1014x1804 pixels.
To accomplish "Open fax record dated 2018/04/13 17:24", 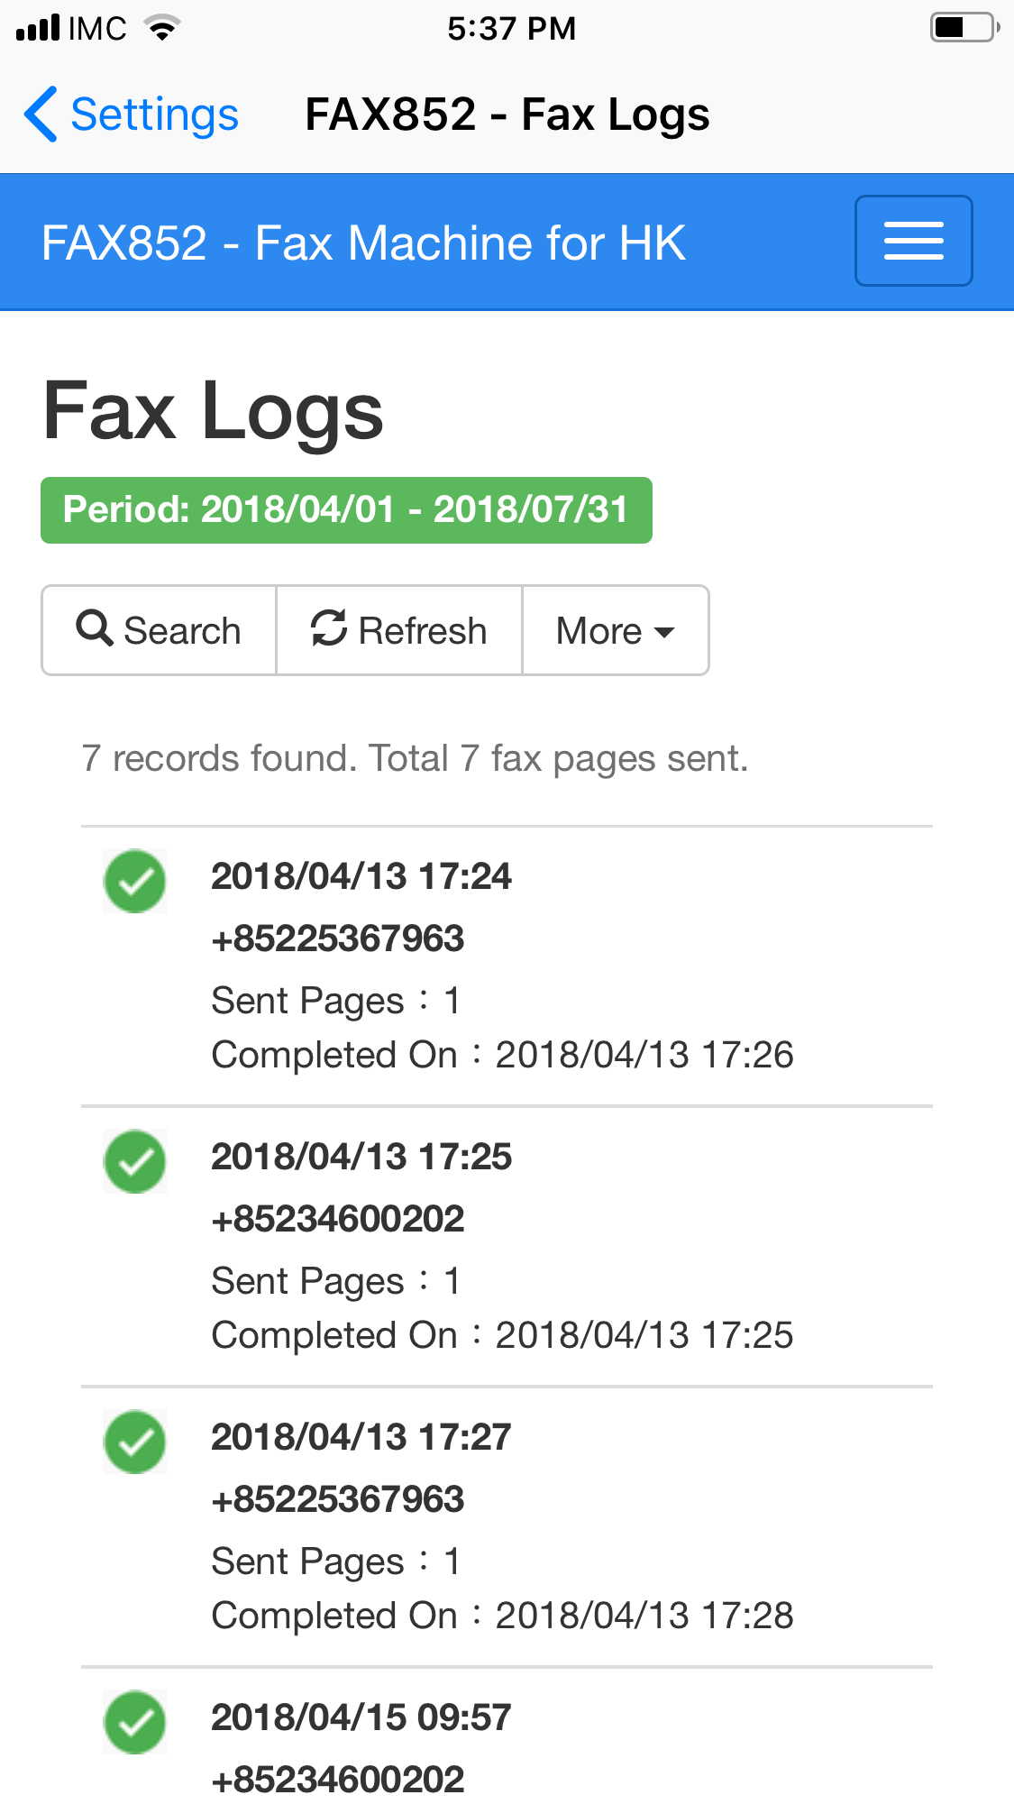I will [x=507, y=966].
